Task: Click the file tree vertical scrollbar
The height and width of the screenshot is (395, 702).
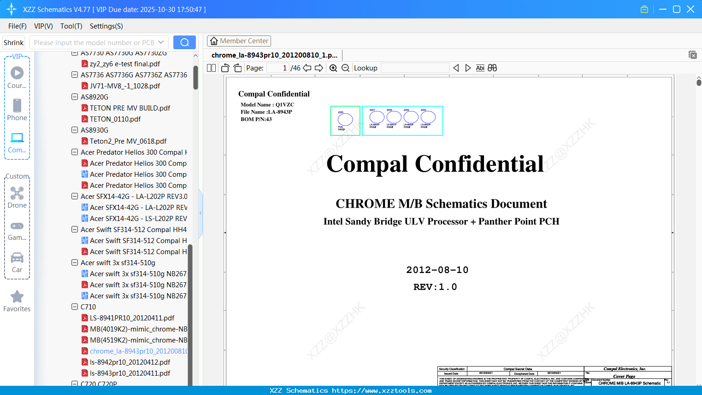Action: pos(195,77)
